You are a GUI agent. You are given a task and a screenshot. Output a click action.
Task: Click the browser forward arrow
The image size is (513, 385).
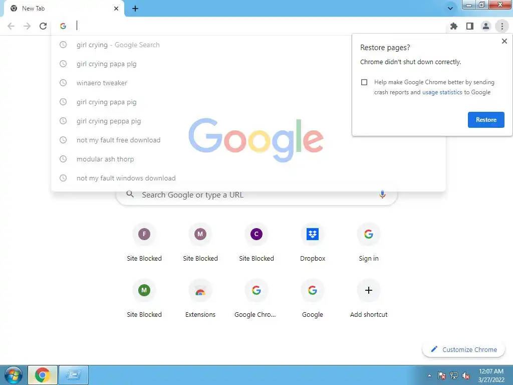(x=27, y=26)
